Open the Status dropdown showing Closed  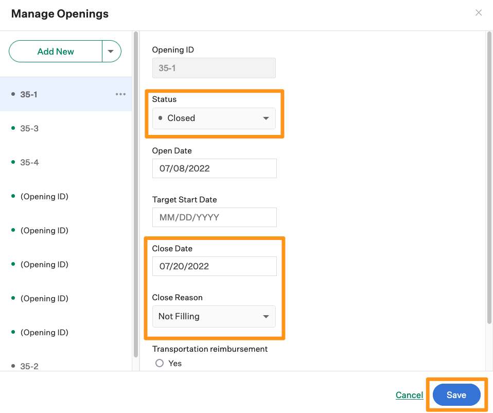214,118
